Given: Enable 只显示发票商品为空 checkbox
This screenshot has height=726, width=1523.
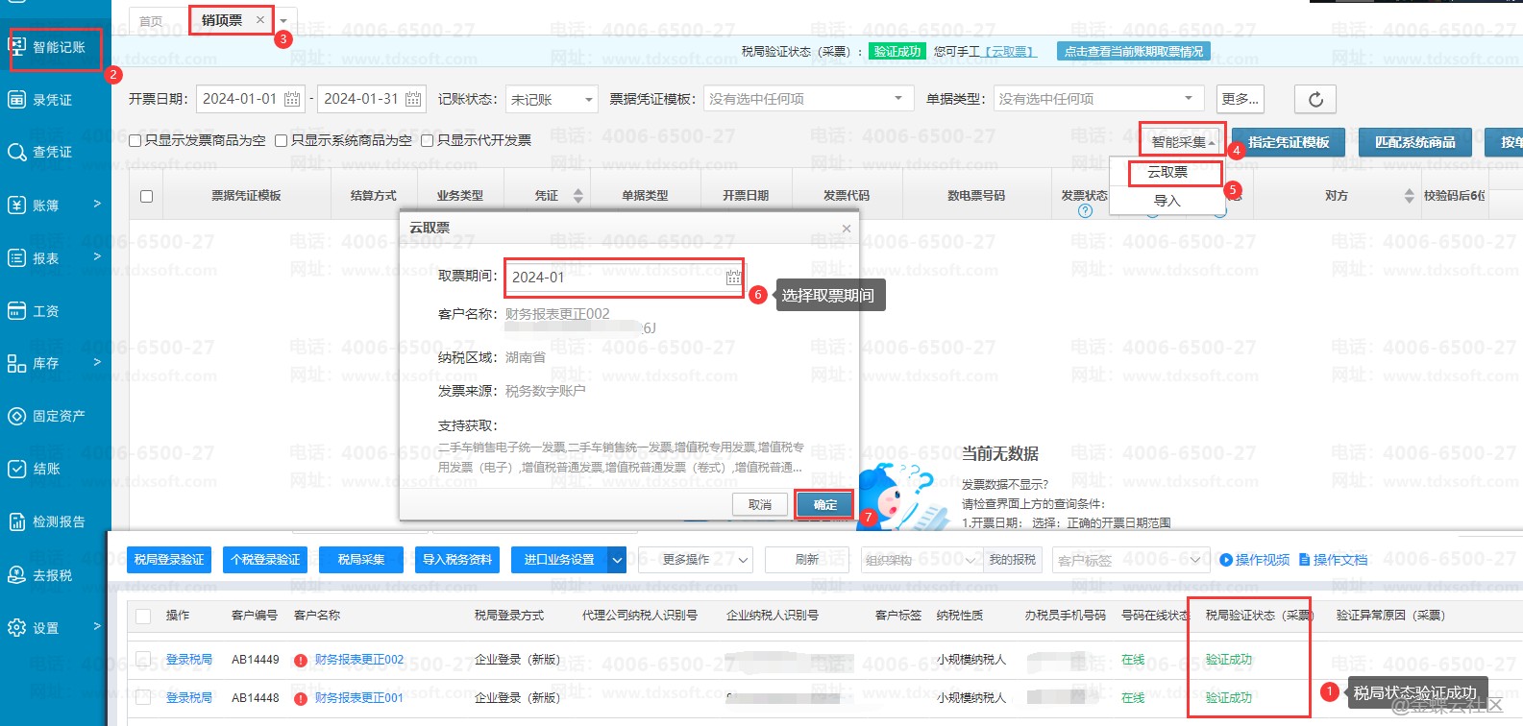Looking at the screenshot, I should 135,141.
